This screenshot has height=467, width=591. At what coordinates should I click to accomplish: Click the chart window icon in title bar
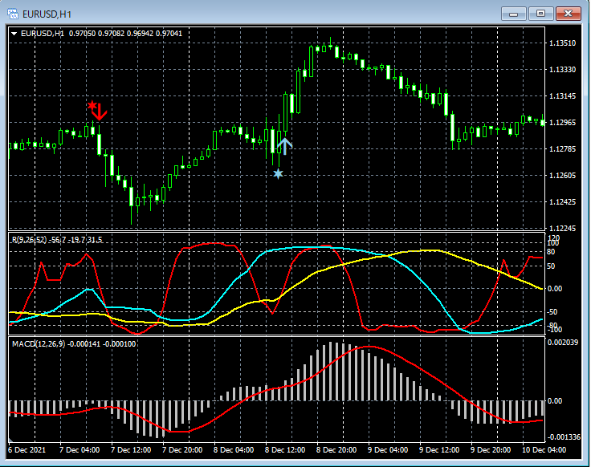coord(14,12)
